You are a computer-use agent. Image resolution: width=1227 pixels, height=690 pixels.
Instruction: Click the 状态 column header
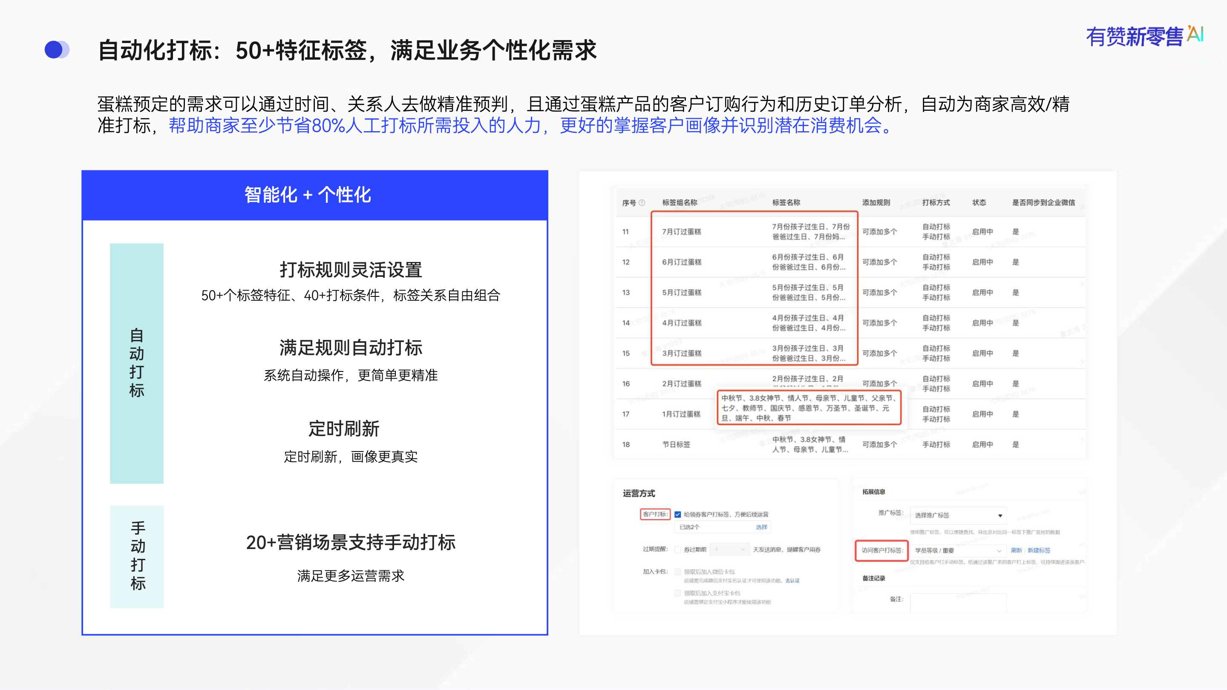pos(979,203)
